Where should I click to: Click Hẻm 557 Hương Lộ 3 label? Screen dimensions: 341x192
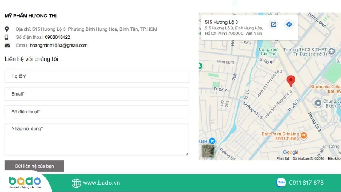click(269, 84)
